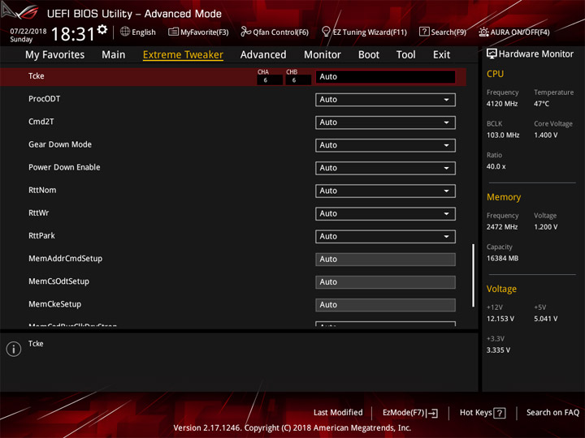Open MyFavorite(F3)
This screenshot has width=585, height=438.
coord(198,32)
